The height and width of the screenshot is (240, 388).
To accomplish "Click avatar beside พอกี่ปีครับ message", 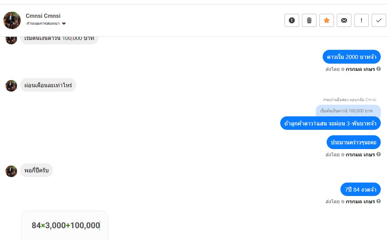I will pyautogui.click(x=11, y=171).
